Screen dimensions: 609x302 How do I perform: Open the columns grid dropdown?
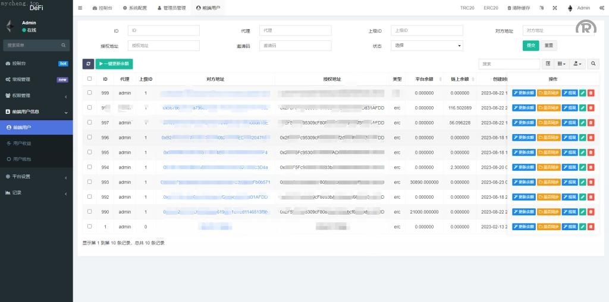click(x=562, y=63)
